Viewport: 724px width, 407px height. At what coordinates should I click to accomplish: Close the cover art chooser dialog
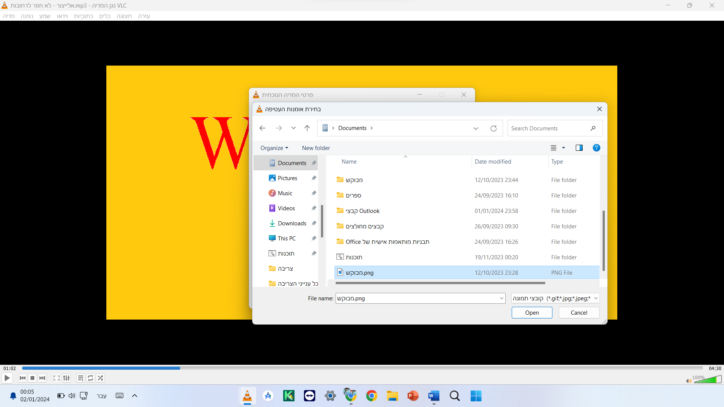pyautogui.click(x=600, y=109)
